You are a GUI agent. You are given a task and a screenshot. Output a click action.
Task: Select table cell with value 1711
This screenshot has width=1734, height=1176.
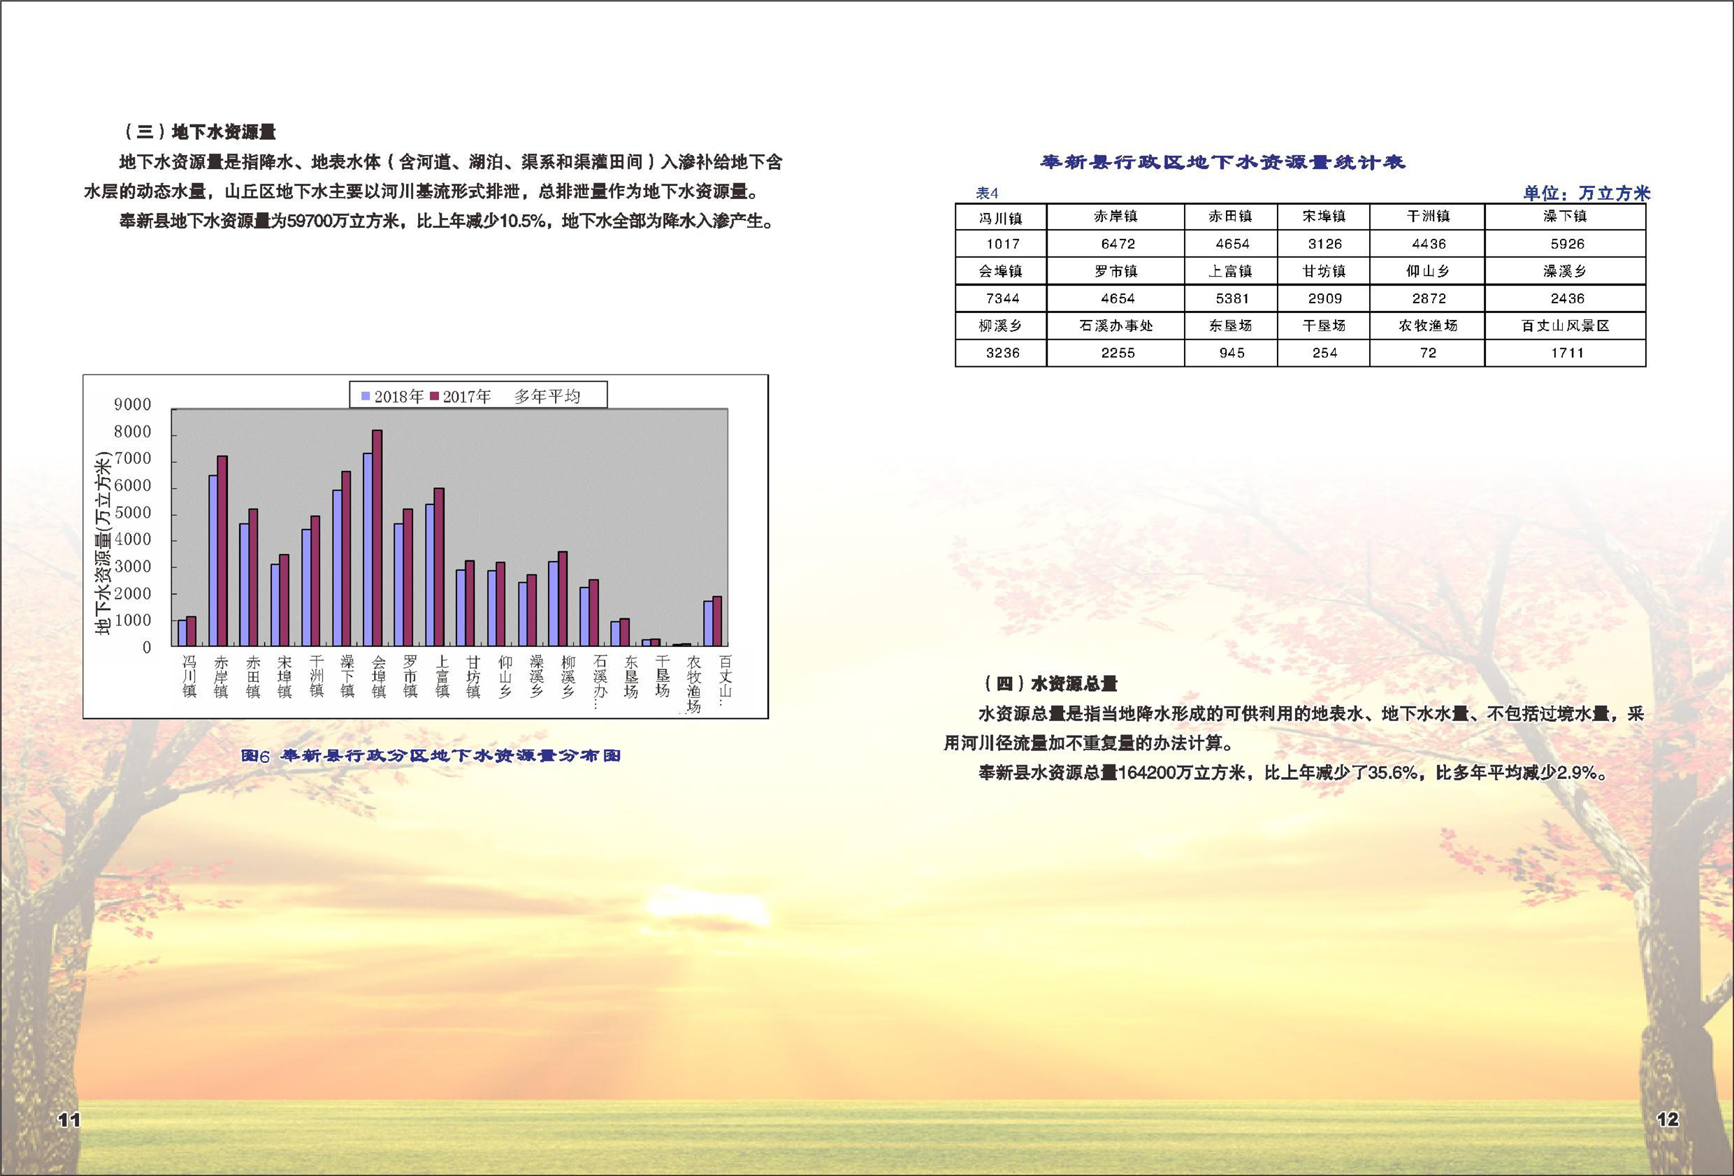[1566, 353]
